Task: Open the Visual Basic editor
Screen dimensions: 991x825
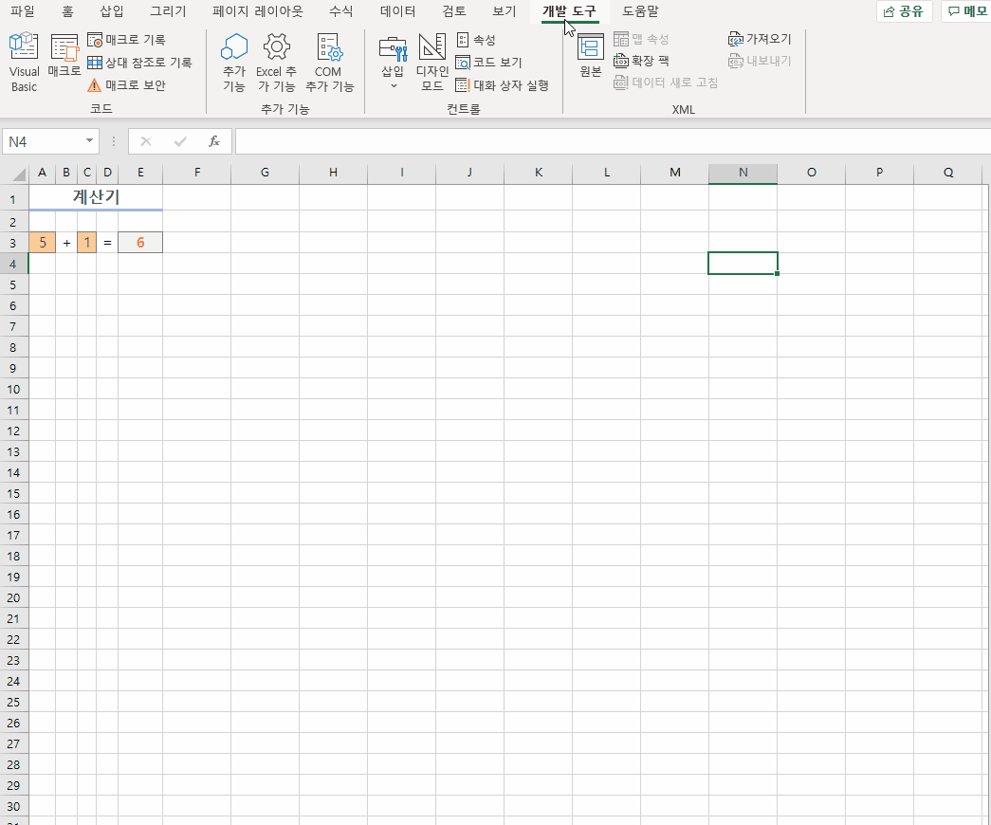Action: (x=24, y=63)
